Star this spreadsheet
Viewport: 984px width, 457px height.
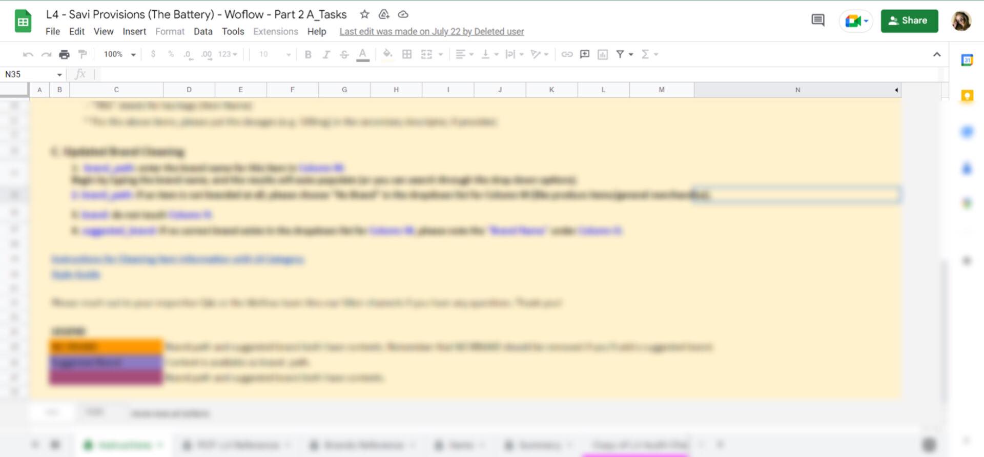point(364,14)
